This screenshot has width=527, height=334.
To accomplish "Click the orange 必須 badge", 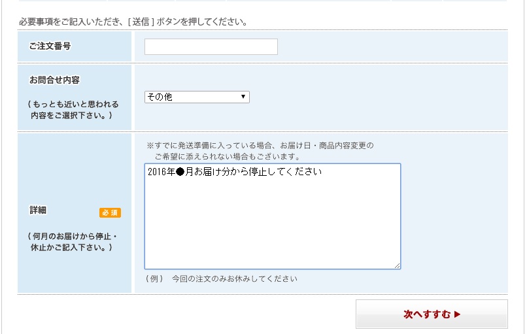I will click(x=110, y=212).
